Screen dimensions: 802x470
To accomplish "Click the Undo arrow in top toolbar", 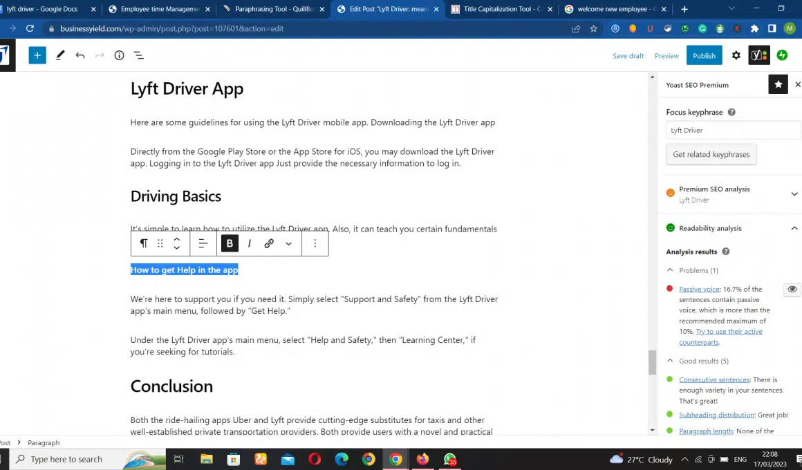I will pos(80,55).
